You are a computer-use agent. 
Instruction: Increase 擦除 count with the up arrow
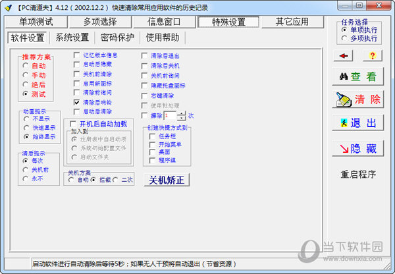click(182, 113)
